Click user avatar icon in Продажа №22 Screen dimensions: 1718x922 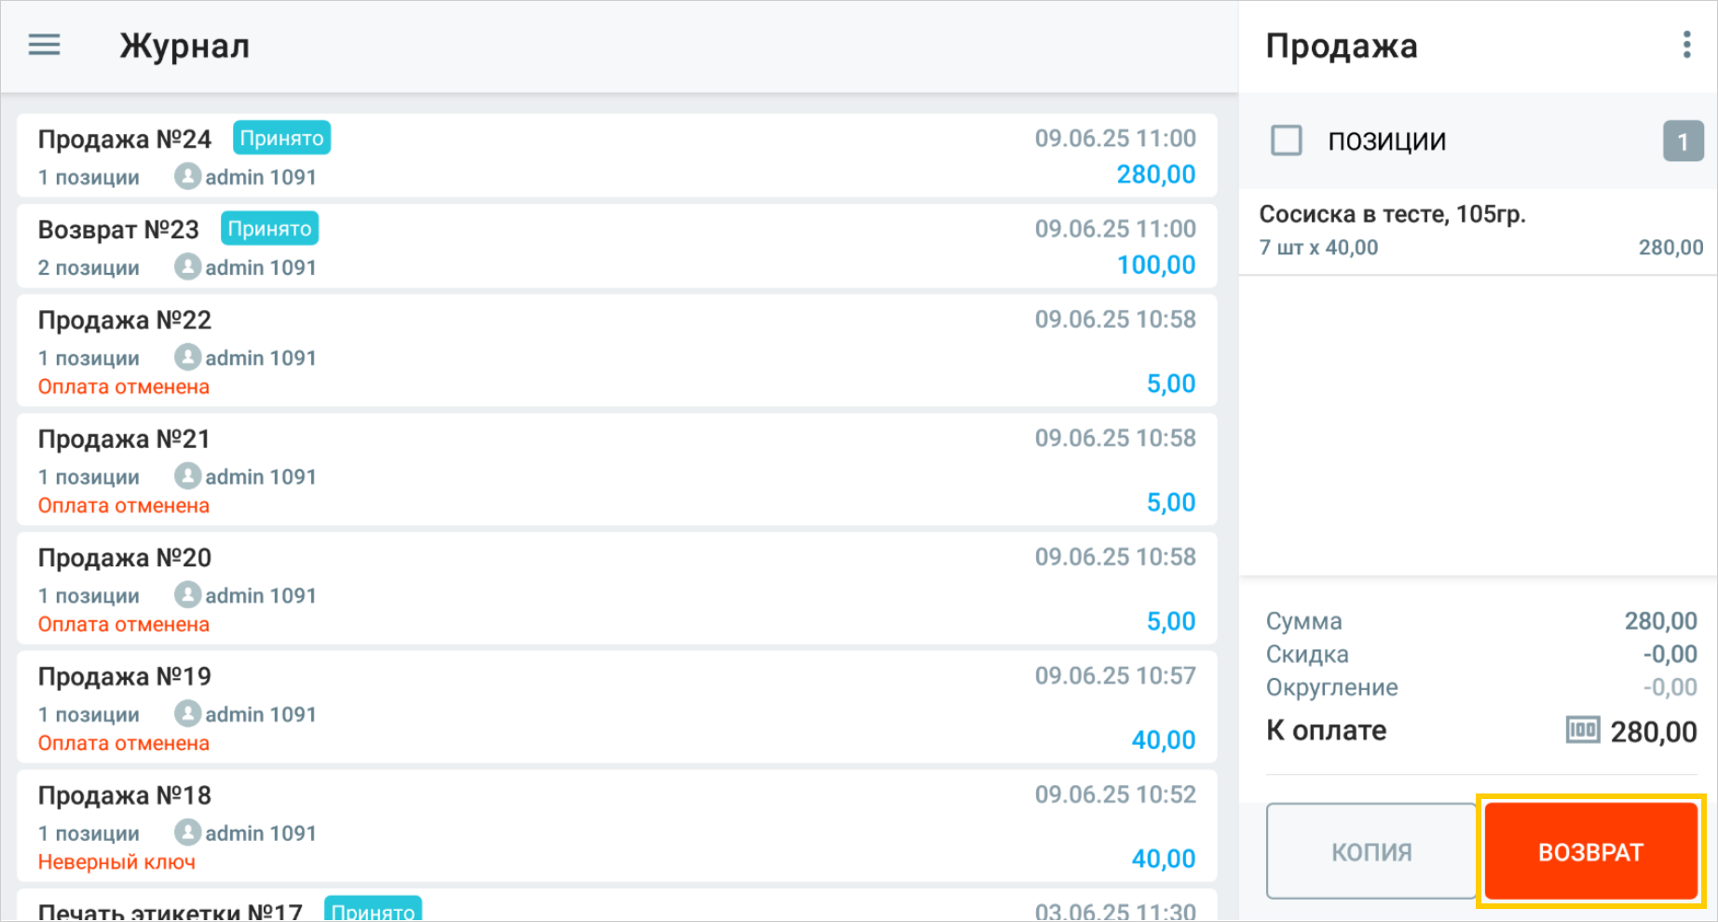(187, 357)
